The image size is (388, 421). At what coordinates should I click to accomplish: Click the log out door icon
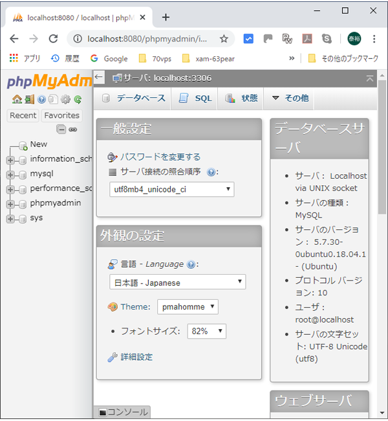click(x=30, y=99)
